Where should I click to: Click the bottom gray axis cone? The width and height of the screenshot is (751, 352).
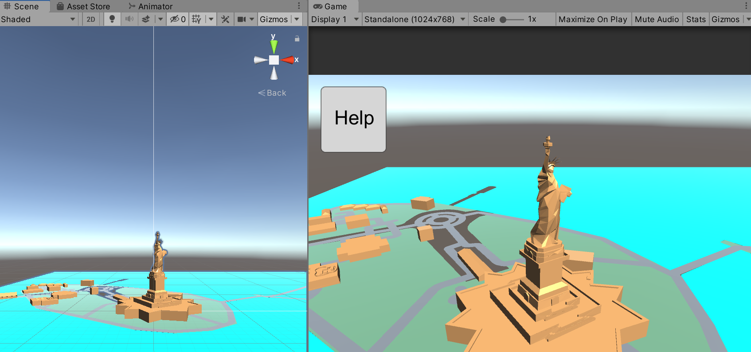[x=274, y=73]
